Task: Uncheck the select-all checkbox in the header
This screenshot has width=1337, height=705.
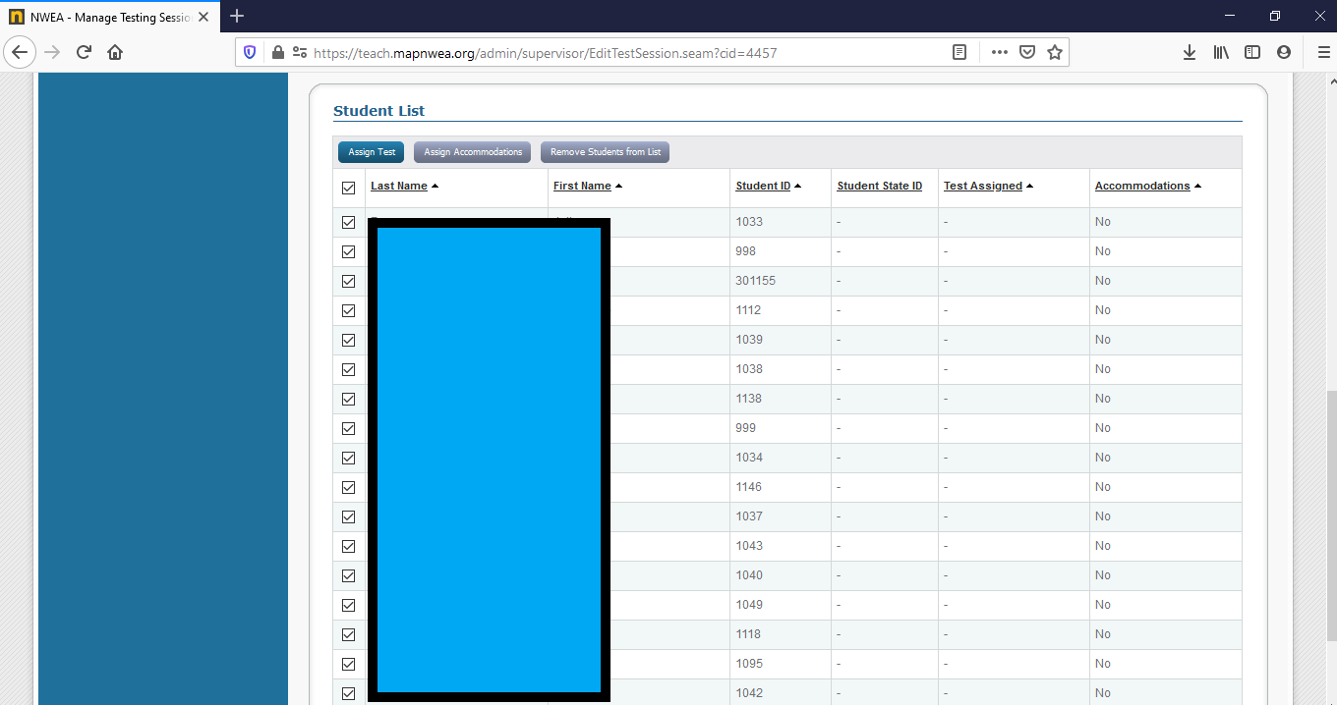Action: [348, 187]
